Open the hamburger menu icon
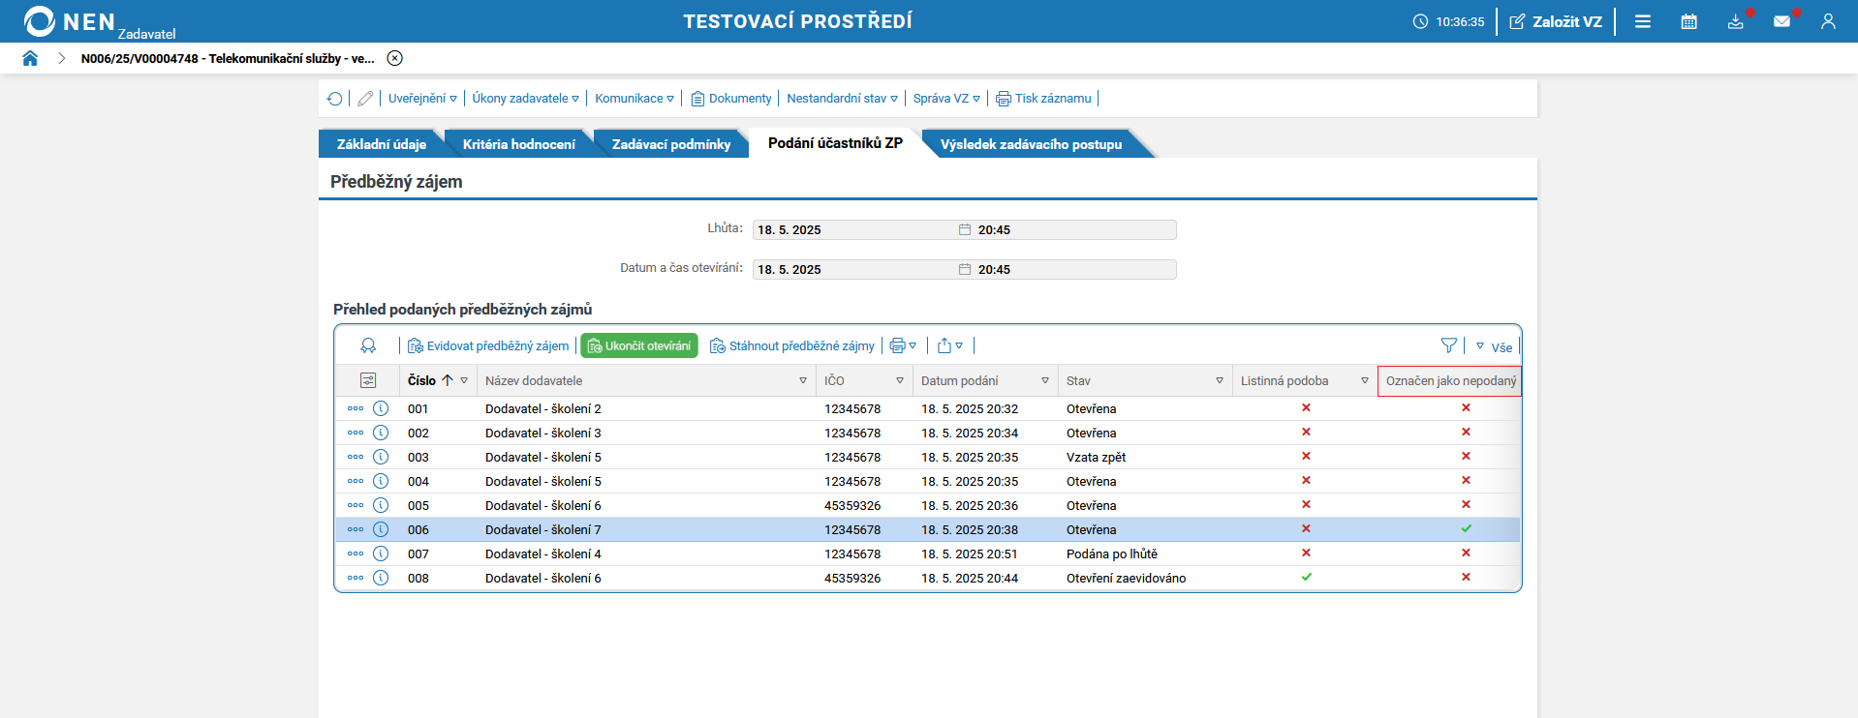Image resolution: width=1858 pixels, height=718 pixels. tap(1643, 21)
